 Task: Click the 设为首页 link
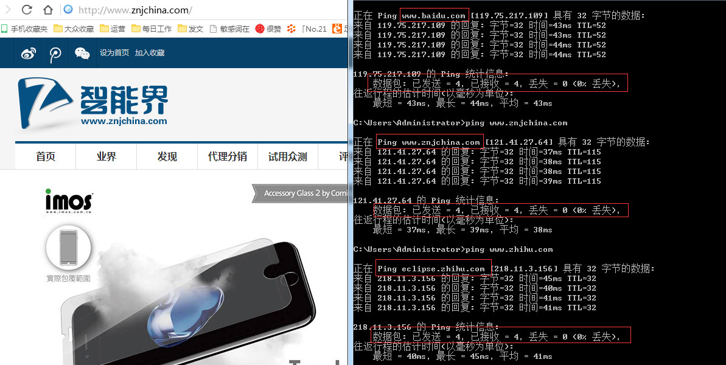pyautogui.click(x=114, y=53)
